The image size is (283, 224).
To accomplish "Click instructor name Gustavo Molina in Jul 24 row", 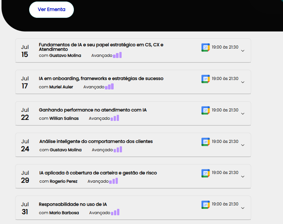I will point(66,150).
